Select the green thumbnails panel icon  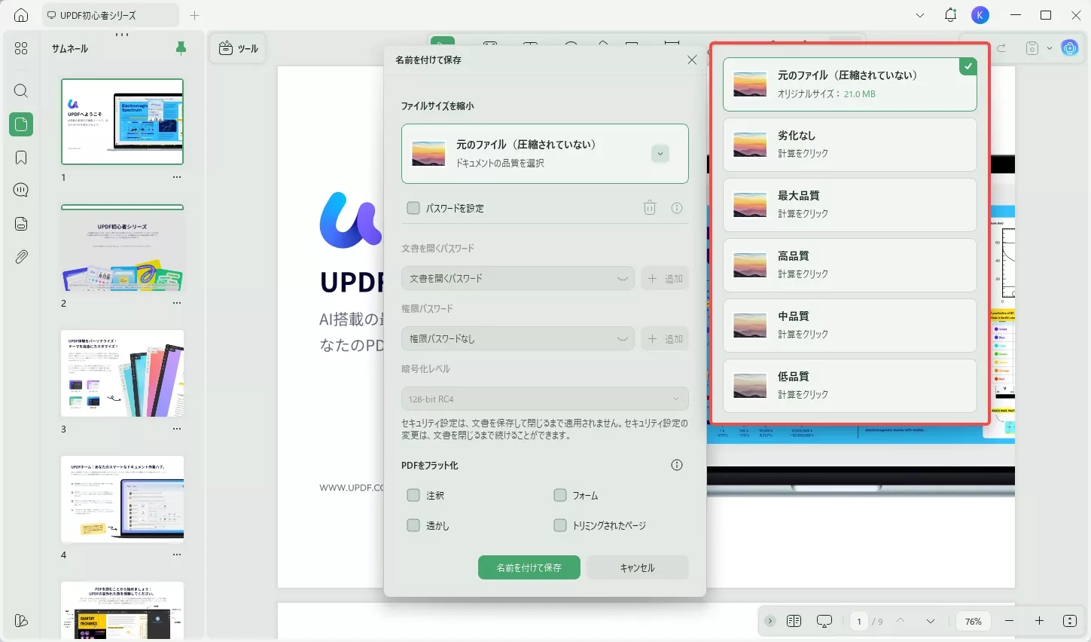(x=21, y=124)
